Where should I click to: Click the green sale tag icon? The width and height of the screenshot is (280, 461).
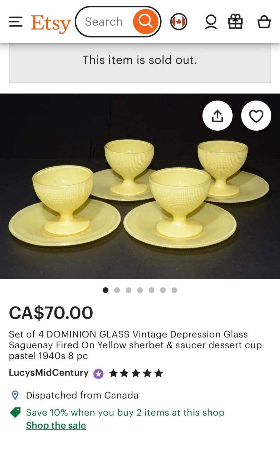[x=15, y=412]
